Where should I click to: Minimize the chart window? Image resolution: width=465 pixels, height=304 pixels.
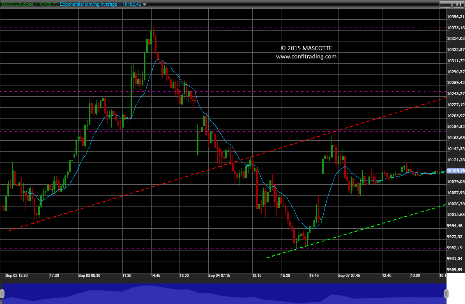point(445,5)
